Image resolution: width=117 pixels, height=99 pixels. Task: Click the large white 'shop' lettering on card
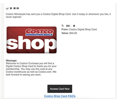[32, 44]
